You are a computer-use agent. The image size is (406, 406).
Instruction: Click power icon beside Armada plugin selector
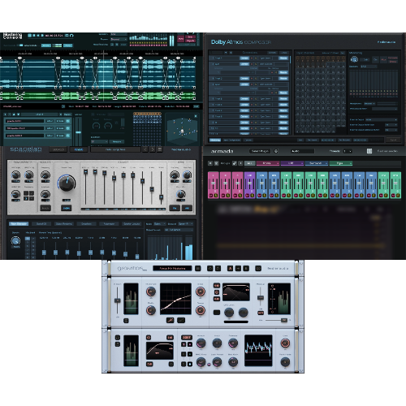click(276, 151)
